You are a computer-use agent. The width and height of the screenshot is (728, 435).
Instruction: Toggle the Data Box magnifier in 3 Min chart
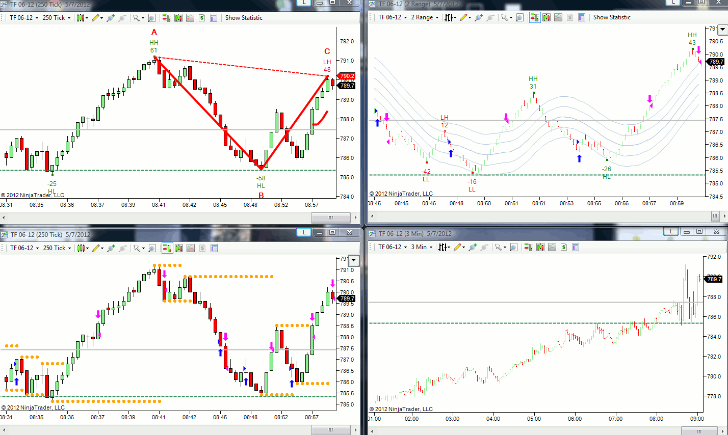click(x=513, y=247)
